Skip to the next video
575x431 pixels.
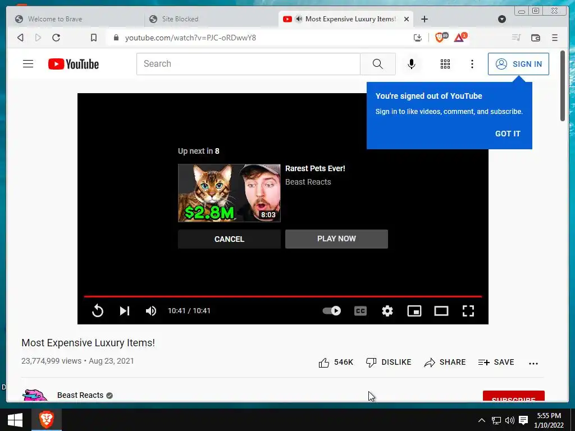pos(125,311)
